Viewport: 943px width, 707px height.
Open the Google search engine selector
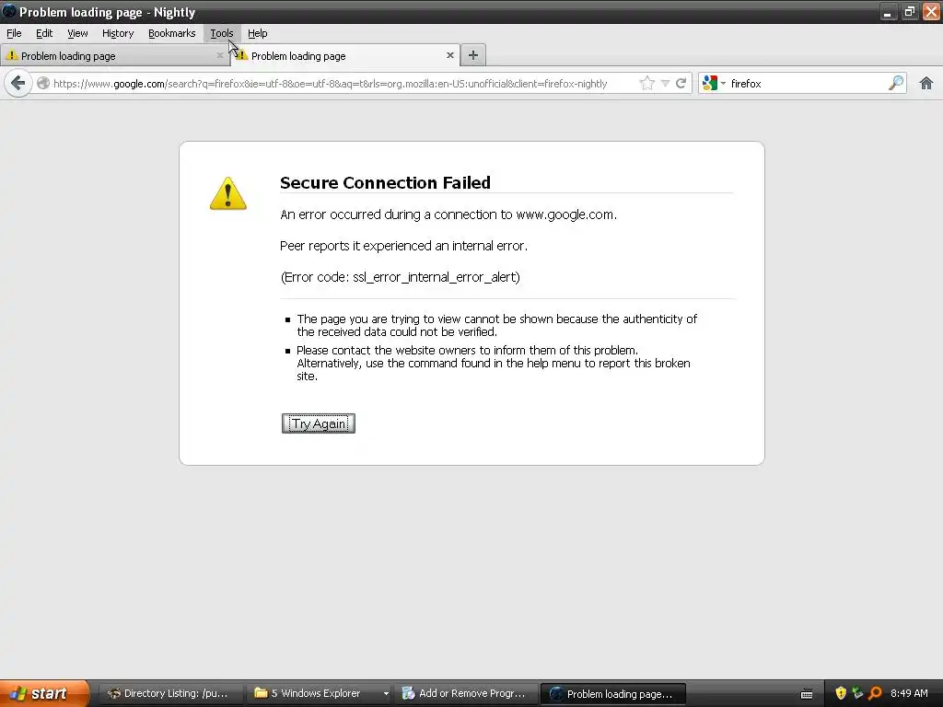pyautogui.click(x=714, y=83)
